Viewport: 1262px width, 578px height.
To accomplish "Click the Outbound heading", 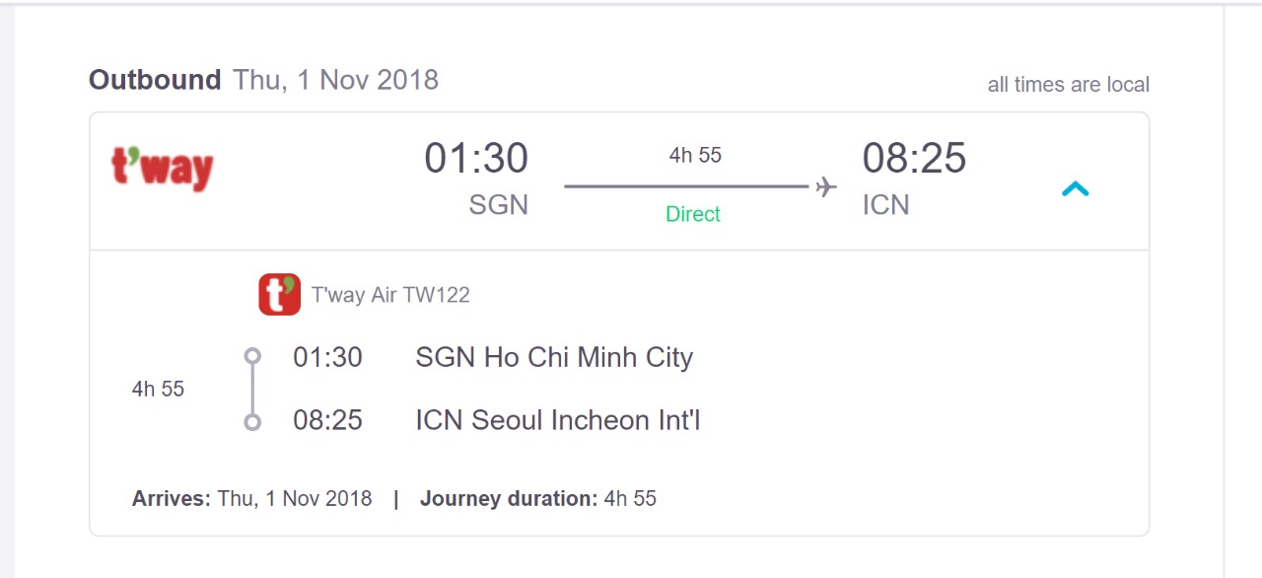I will coord(155,80).
